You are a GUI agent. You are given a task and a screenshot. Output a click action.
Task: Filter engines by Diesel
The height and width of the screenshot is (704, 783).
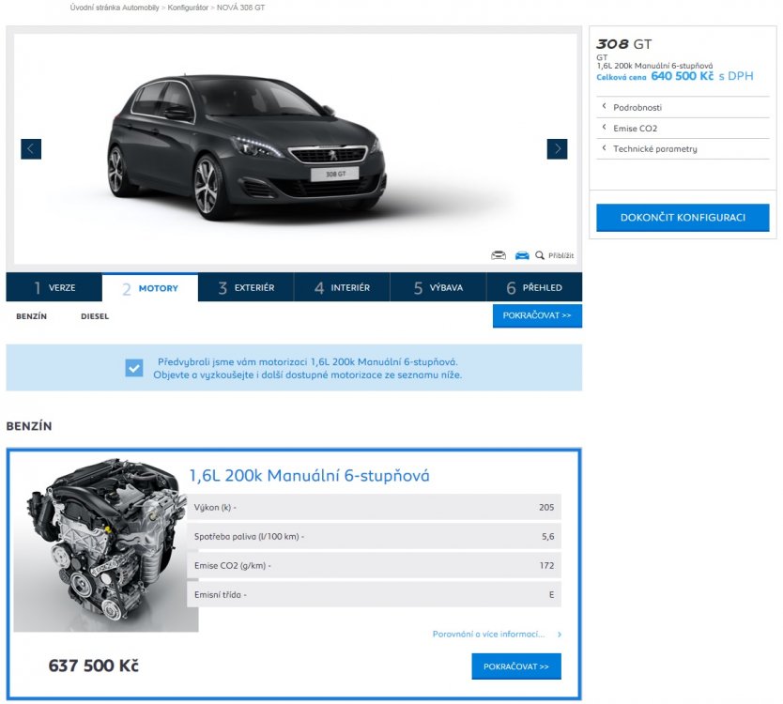(95, 316)
